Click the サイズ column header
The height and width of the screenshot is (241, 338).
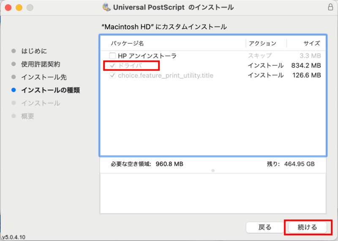click(x=312, y=43)
